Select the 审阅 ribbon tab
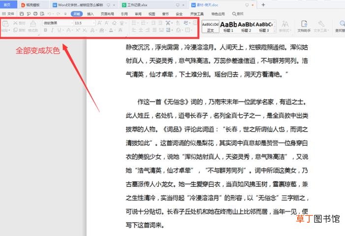 [138, 14]
